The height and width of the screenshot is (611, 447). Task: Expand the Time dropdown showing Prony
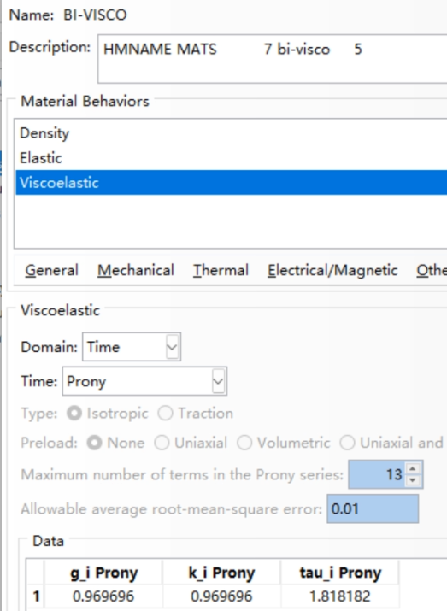[144, 381]
